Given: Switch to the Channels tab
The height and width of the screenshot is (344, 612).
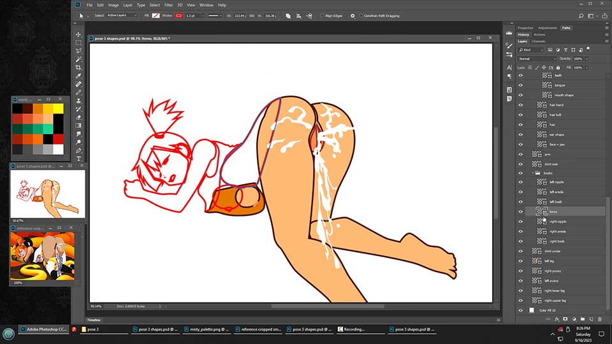Looking at the screenshot, I should (539, 41).
